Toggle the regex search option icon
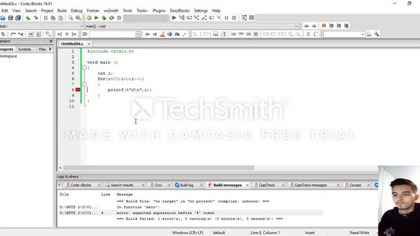 click(184, 34)
